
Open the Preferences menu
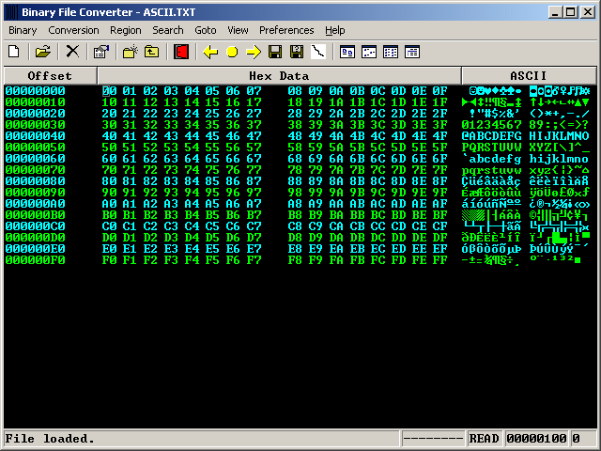pos(286,30)
